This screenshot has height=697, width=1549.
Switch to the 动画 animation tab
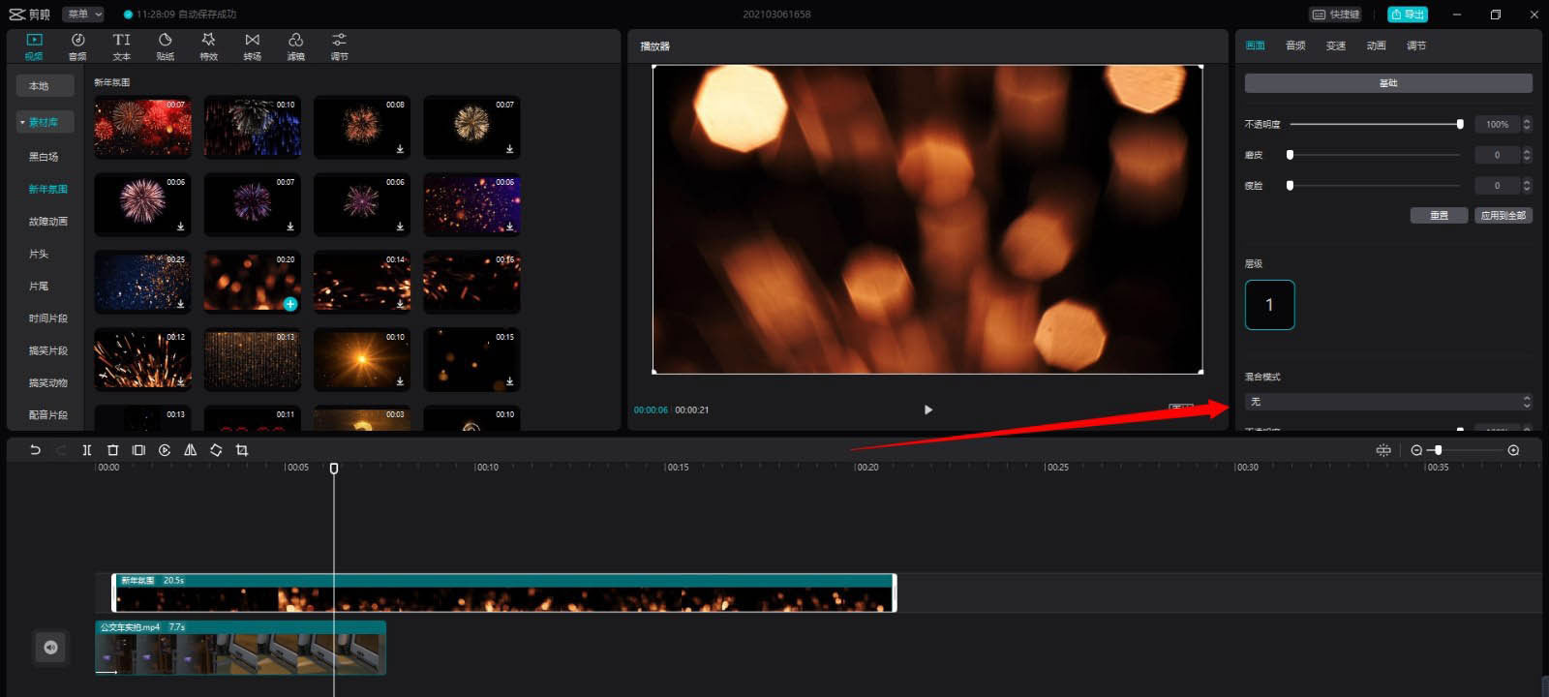coord(1376,45)
